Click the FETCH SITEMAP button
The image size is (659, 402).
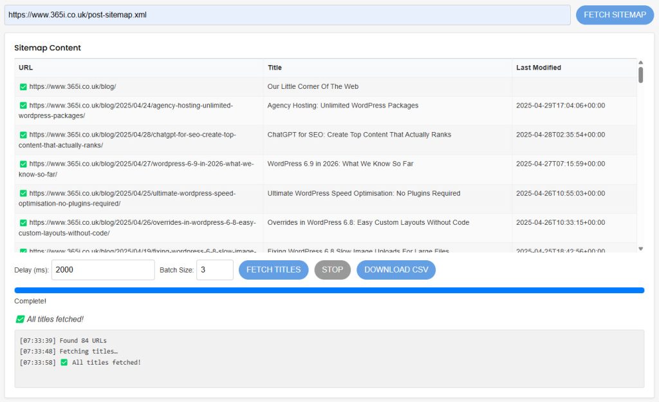(615, 15)
